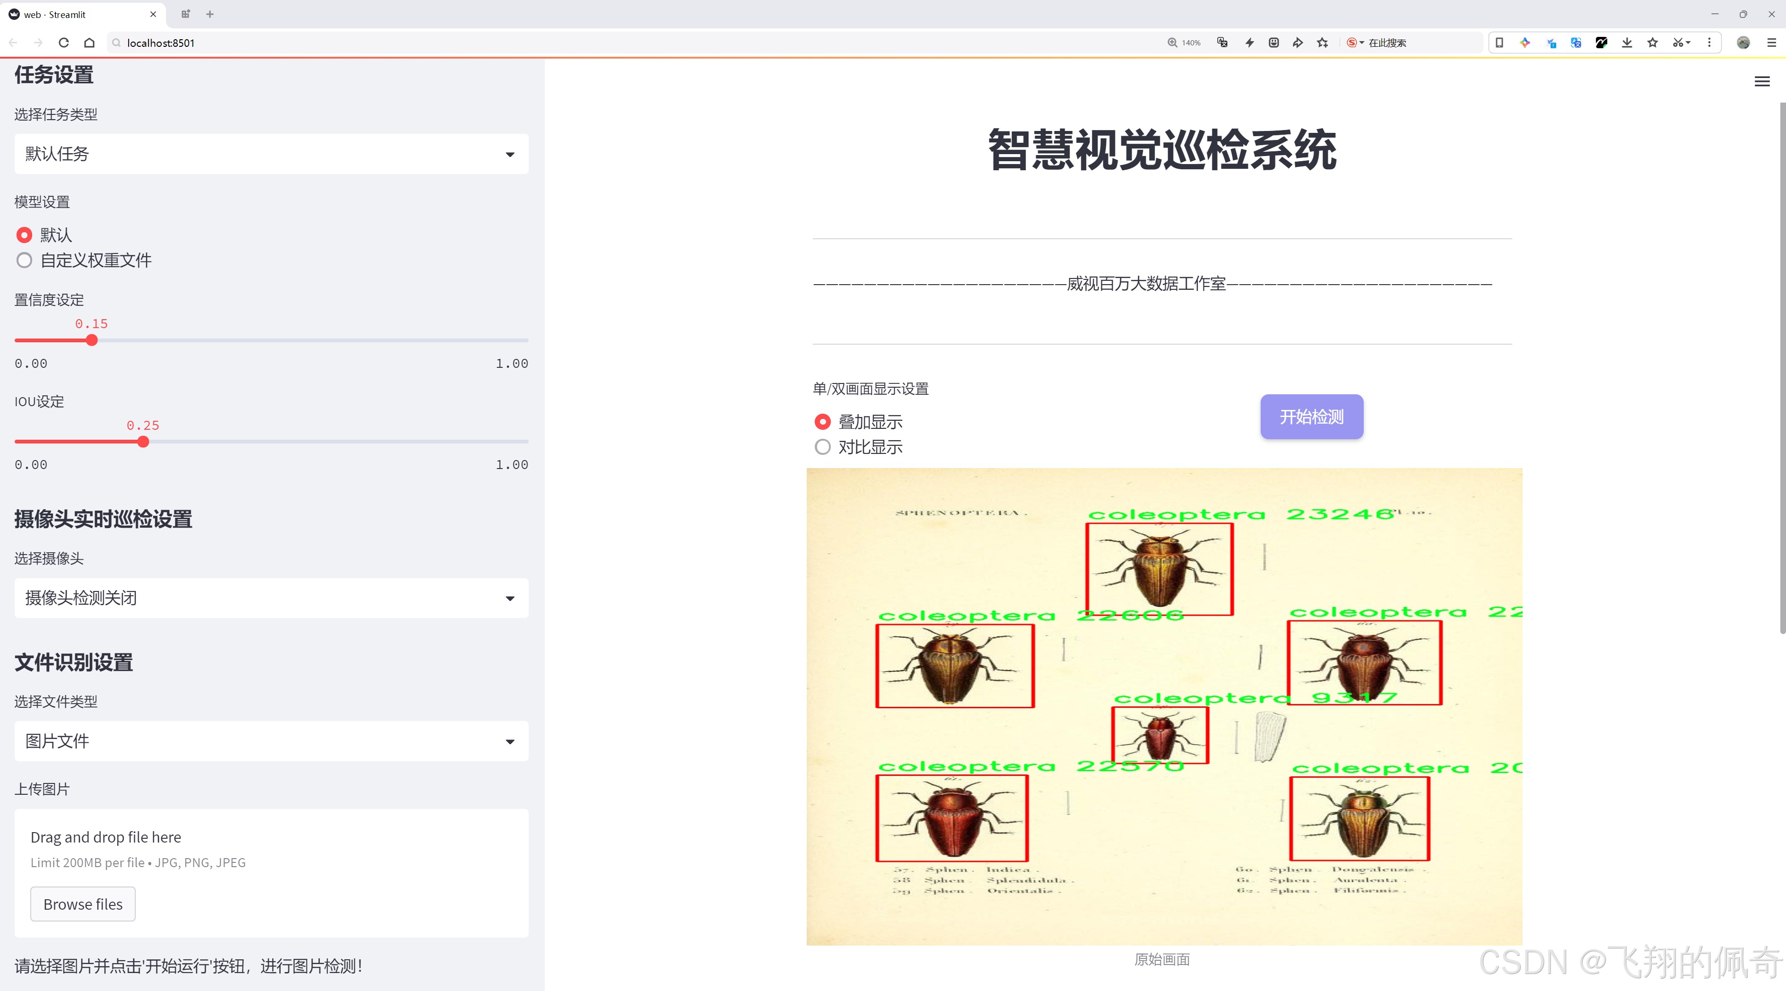
Task: Click the 智慧视觉巡检系统 heading
Action: (1162, 150)
